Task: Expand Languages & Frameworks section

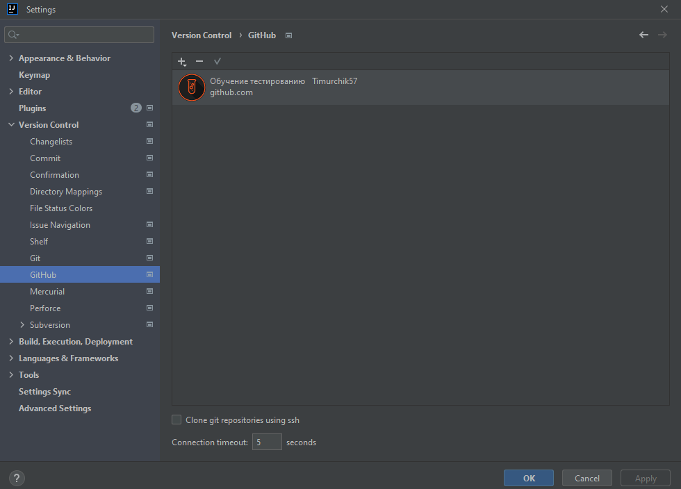Action: (11, 358)
